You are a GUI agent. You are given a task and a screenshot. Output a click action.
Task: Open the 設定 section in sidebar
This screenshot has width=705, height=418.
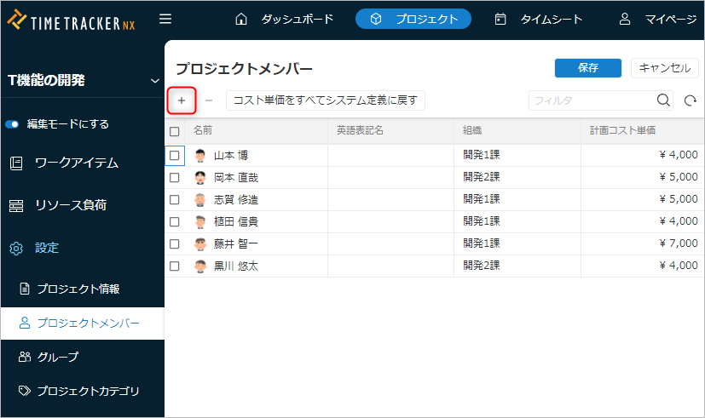[47, 248]
